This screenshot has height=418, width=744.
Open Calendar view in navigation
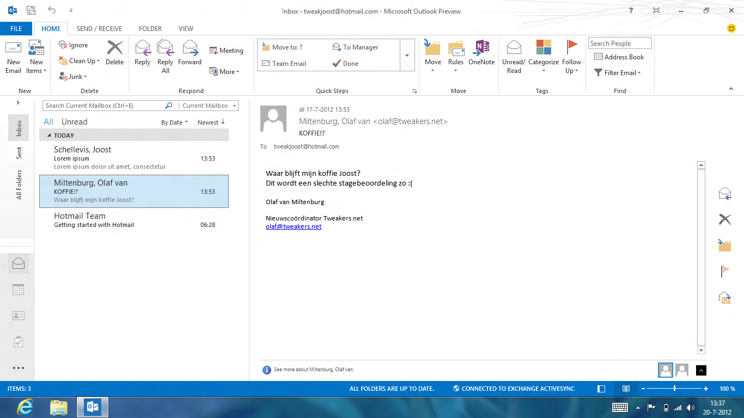(x=18, y=290)
